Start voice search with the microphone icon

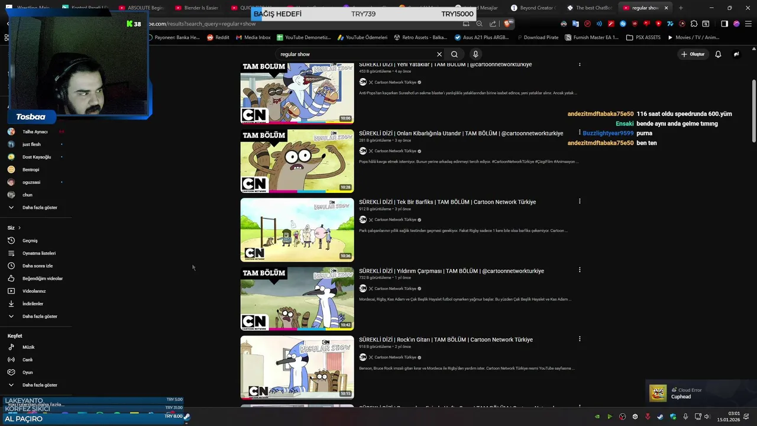[475, 54]
